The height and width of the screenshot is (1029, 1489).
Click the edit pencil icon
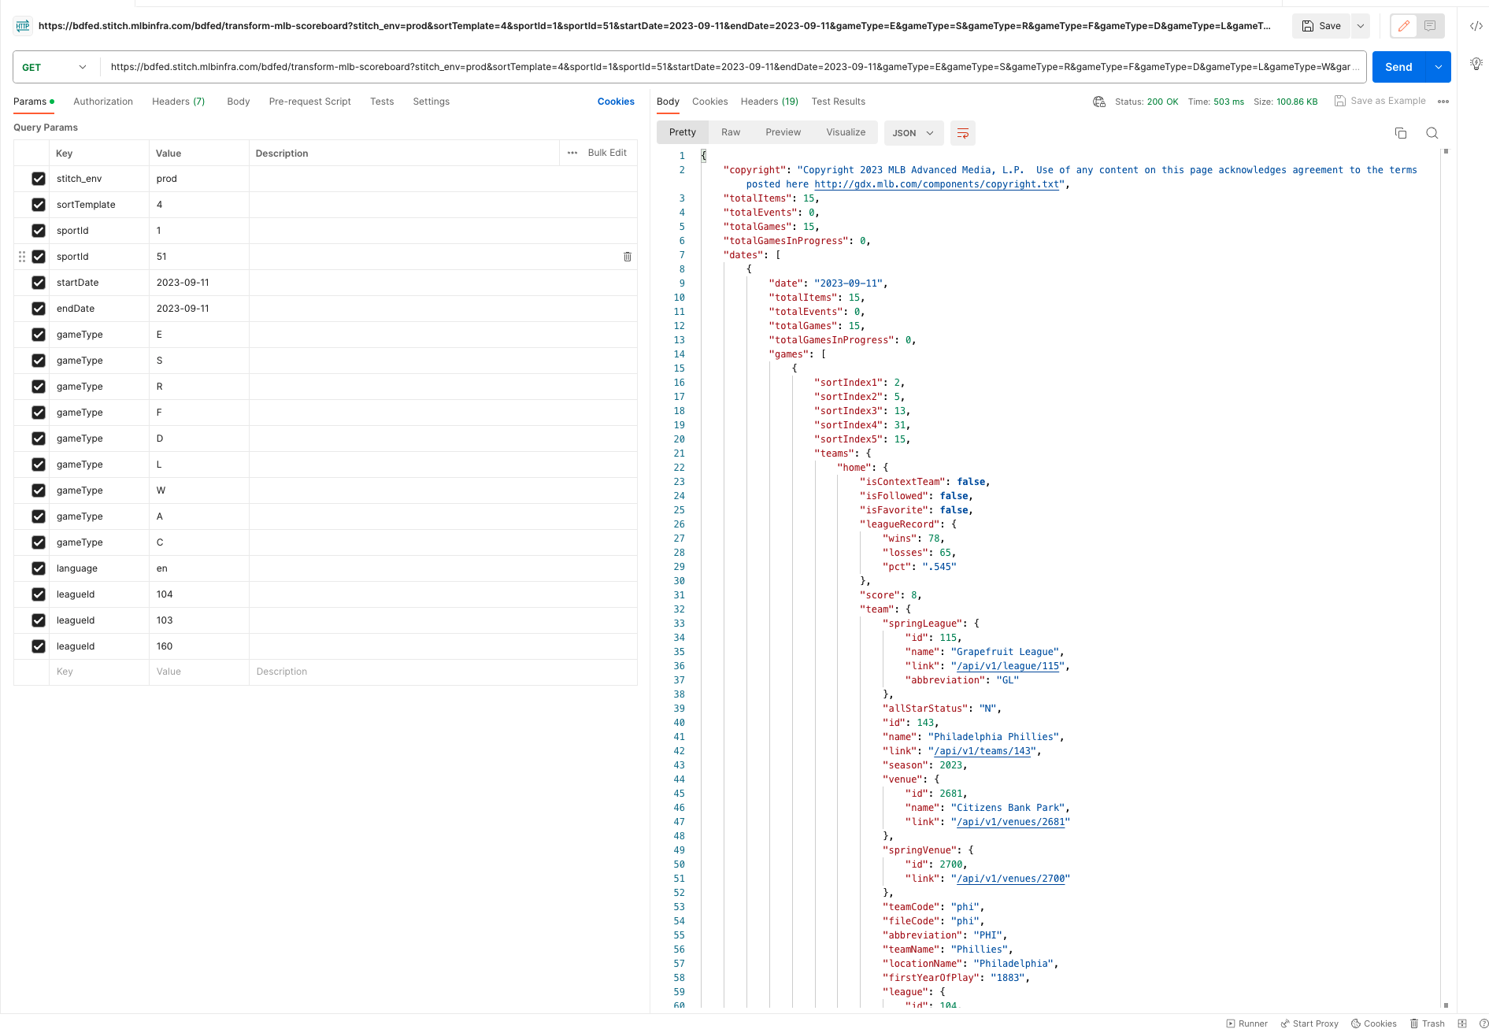coord(1403,26)
